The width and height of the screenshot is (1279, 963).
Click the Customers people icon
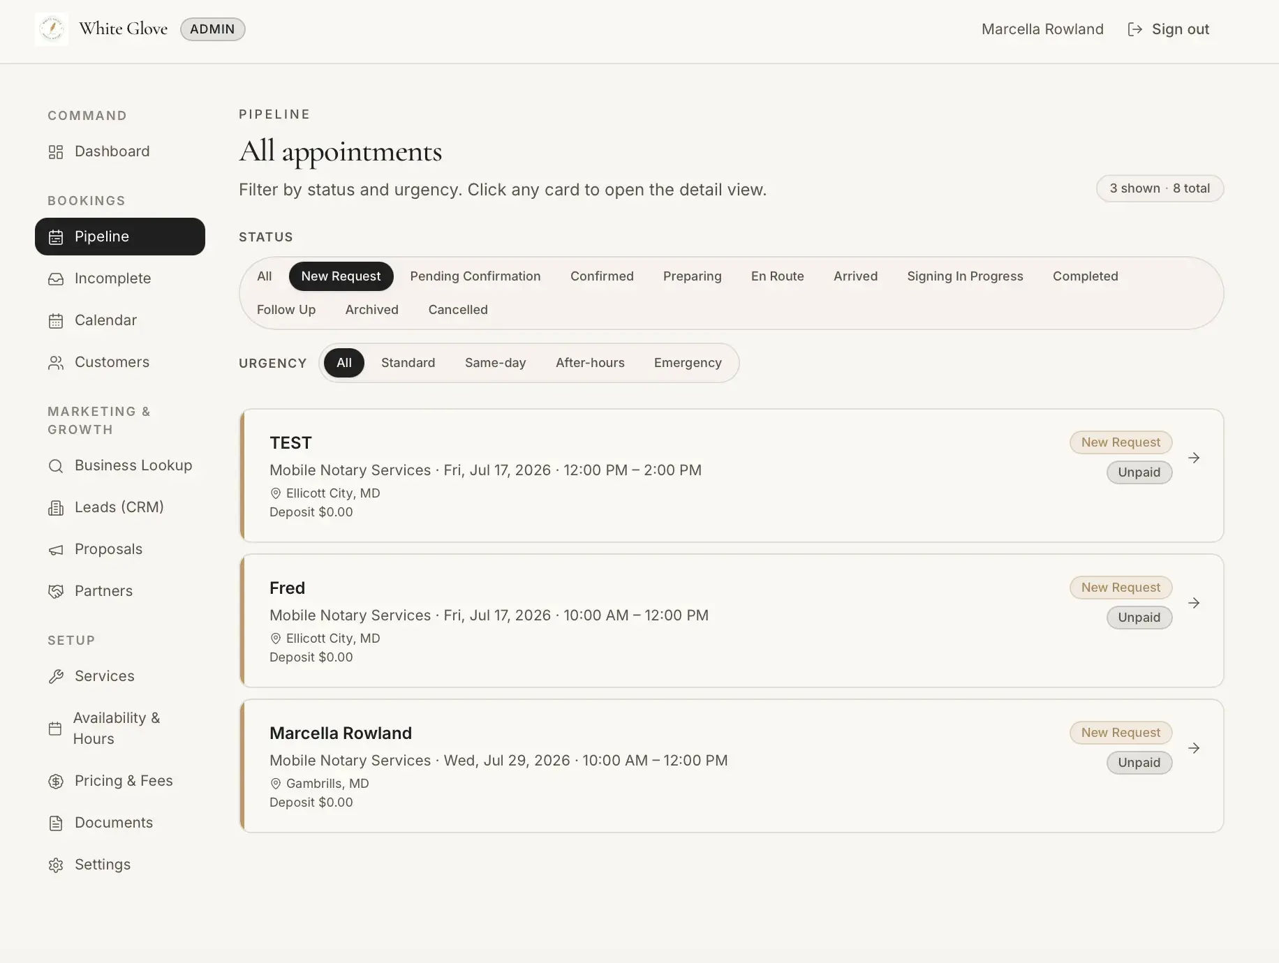[x=56, y=363]
